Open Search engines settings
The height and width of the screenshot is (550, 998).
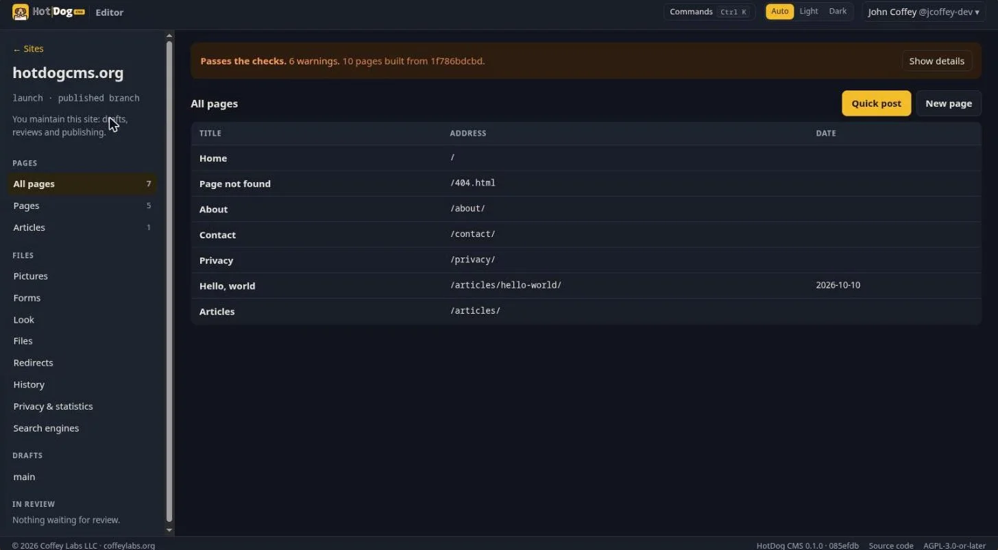[x=82, y=428]
